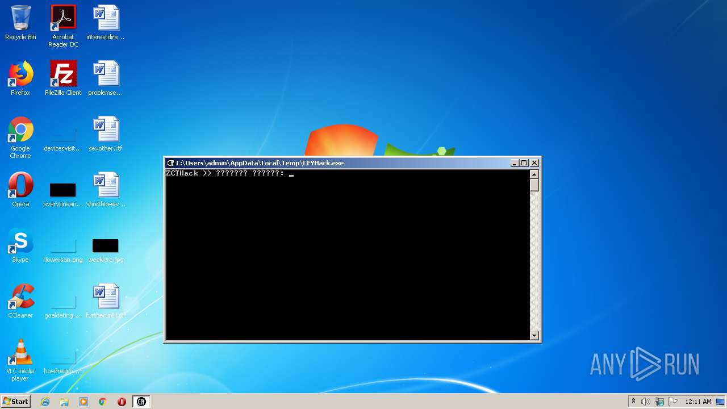Screen dimensions: 727x409
Task: Click the console scrollbar thumb
Action: coord(534,185)
